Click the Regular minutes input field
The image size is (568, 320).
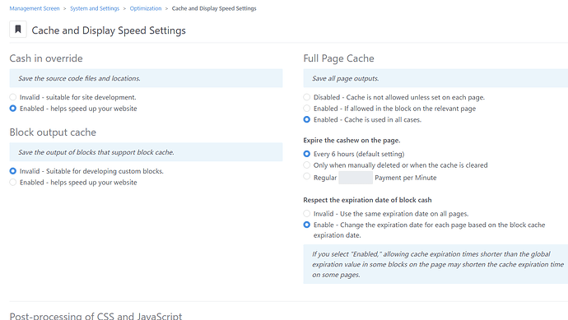356,178
